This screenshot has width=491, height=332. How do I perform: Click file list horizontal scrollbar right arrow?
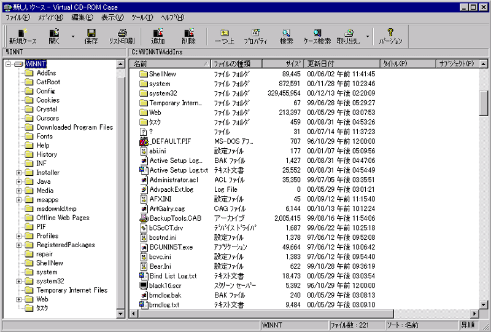click(x=475, y=313)
